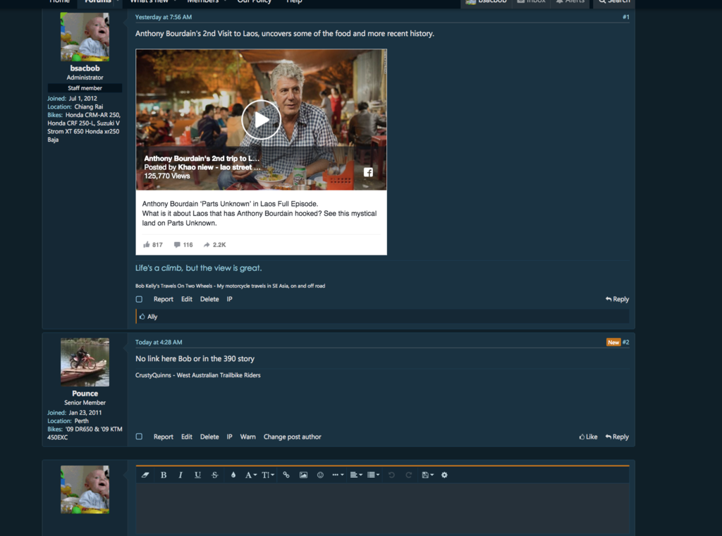Open the font family dropdown
The height and width of the screenshot is (536, 722).
(x=251, y=475)
